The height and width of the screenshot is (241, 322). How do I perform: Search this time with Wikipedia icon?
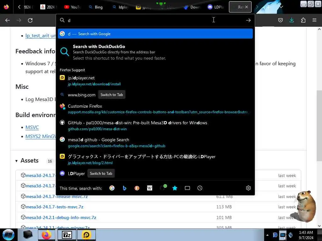[x=149, y=188]
